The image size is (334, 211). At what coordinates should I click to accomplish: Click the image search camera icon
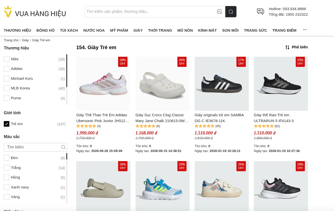tap(219, 12)
